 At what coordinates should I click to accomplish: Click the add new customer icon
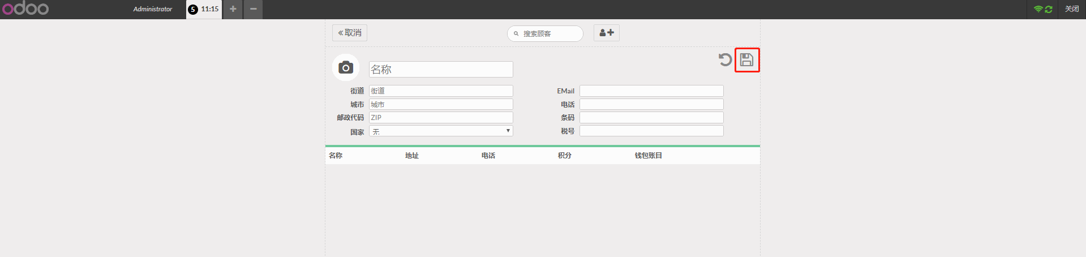(606, 33)
